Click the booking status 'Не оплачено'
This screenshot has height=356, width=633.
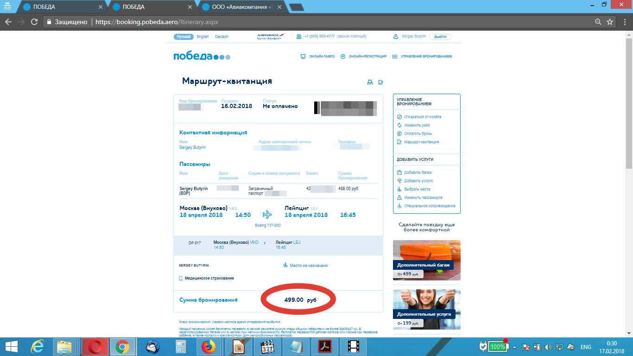pos(280,106)
